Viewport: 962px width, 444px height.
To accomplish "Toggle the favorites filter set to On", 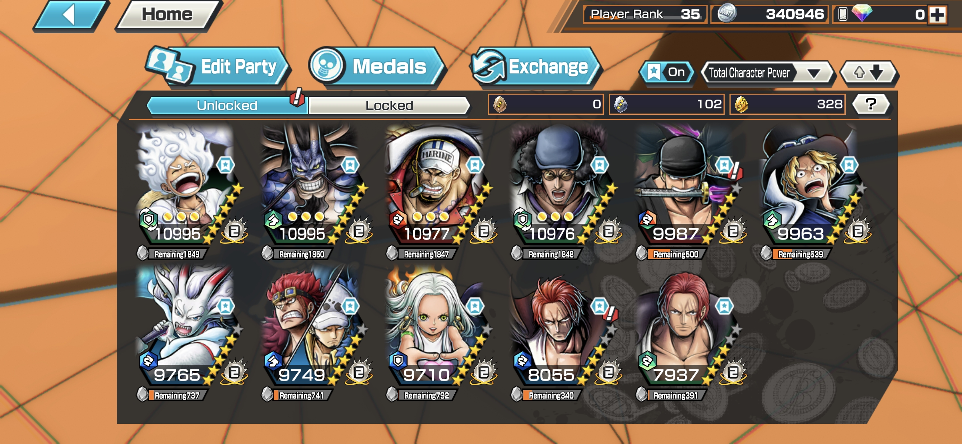I will coord(667,72).
